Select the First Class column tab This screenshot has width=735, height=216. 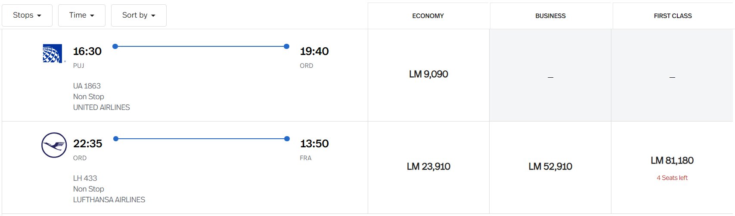pos(673,16)
